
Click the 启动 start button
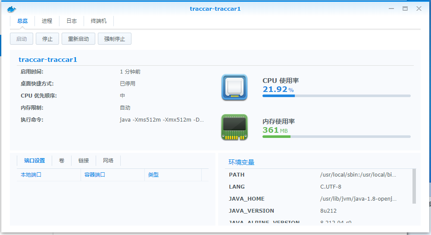pos(22,39)
